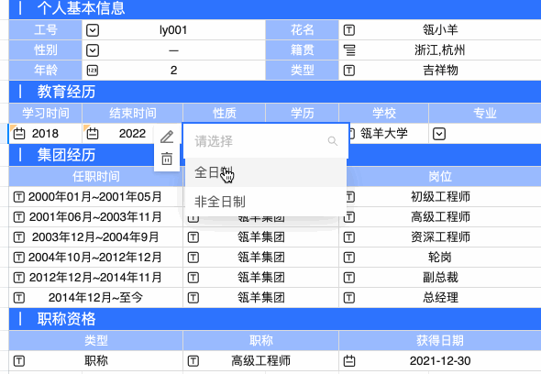This screenshot has height=374, width=541.
Task: Click text icon beside 2004年10月~2012年12月
Action: (18, 257)
